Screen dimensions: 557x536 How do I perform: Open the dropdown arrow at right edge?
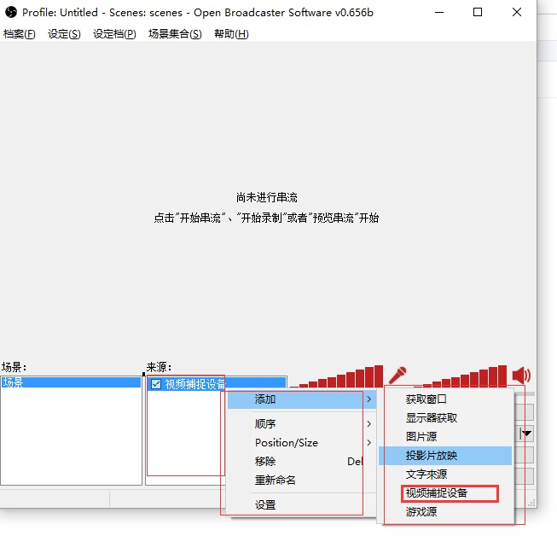526,434
